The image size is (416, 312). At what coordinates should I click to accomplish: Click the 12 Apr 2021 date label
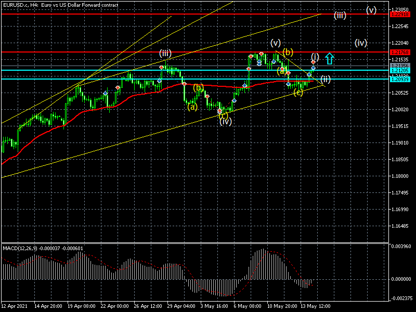(15, 306)
